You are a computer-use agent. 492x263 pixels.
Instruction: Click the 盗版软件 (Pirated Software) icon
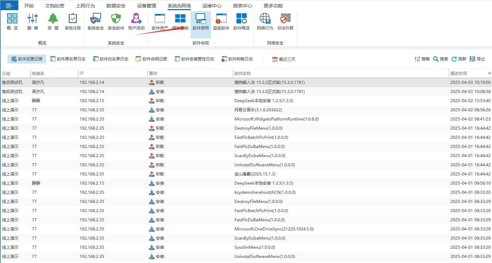(221, 21)
